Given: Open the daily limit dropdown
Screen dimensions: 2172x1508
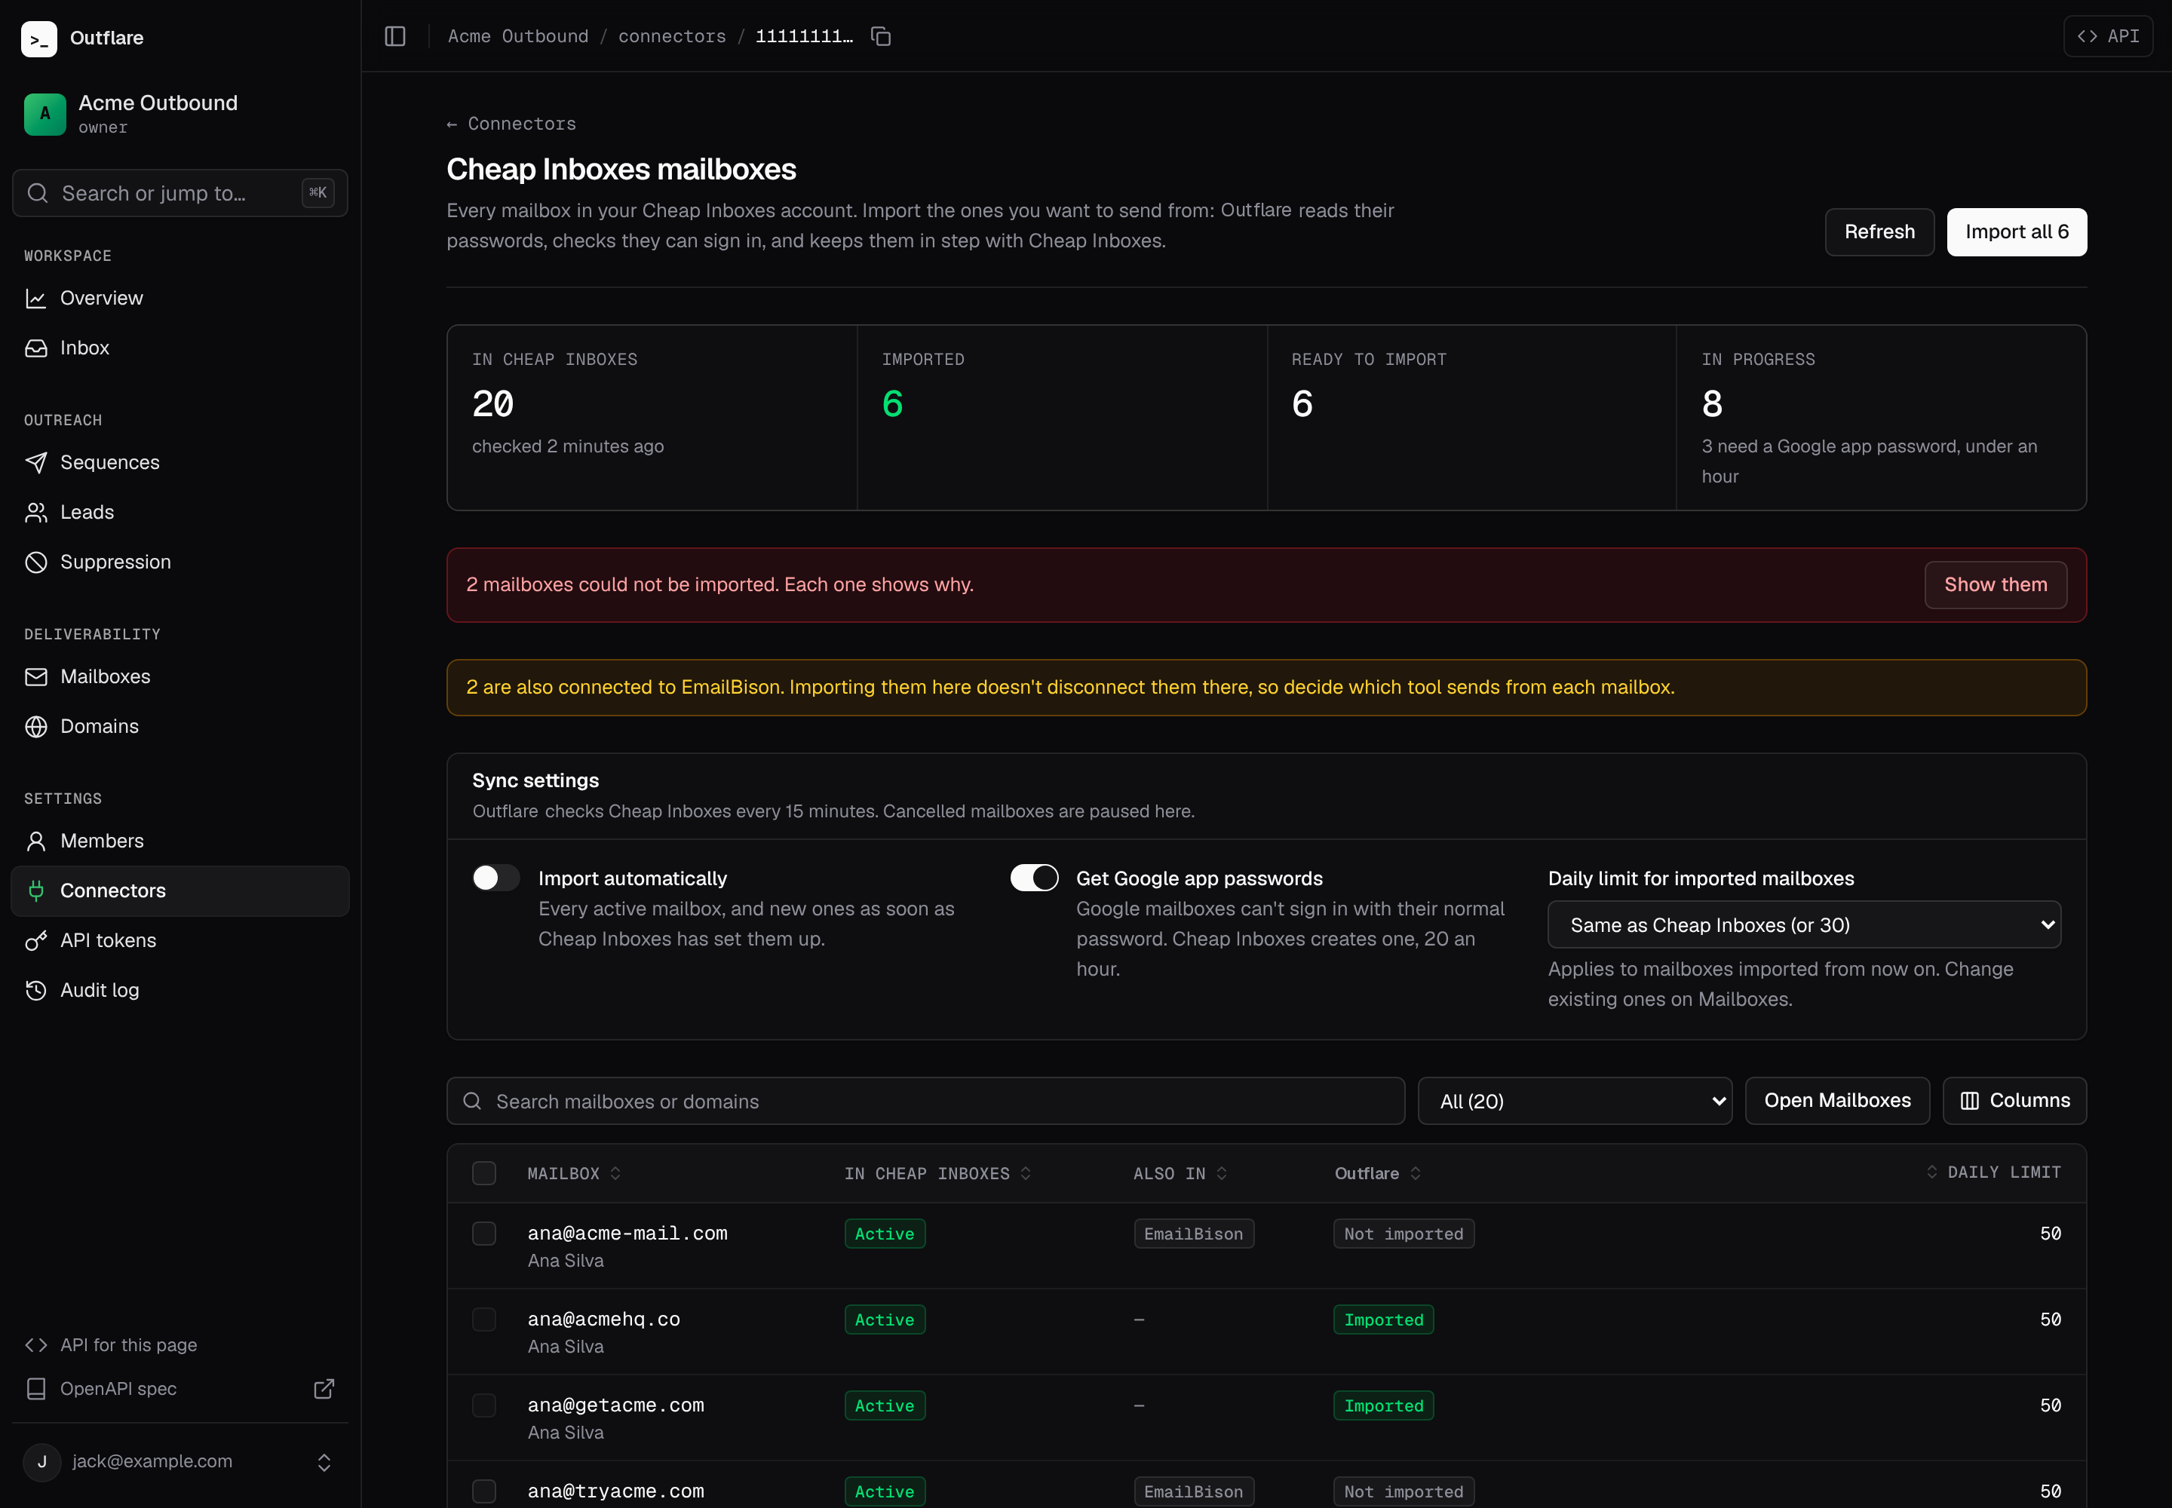Looking at the screenshot, I should pos(1803,924).
